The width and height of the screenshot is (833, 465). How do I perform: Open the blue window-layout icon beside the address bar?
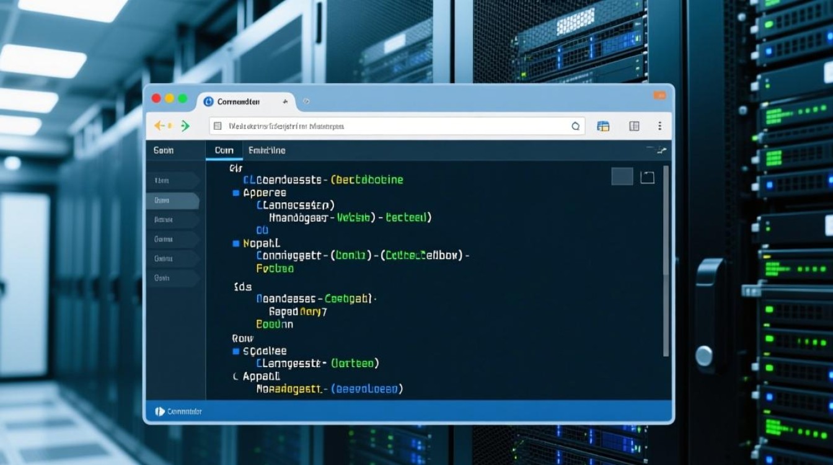tap(603, 126)
